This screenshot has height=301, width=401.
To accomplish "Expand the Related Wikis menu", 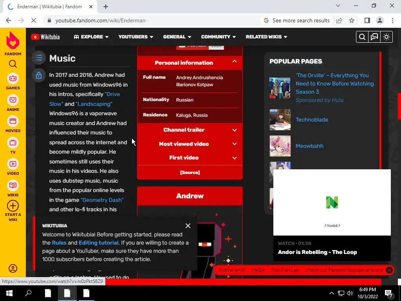I will click(x=266, y=37).
